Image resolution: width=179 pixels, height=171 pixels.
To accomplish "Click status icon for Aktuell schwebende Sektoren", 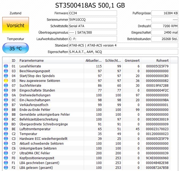I will click(6, 143).
